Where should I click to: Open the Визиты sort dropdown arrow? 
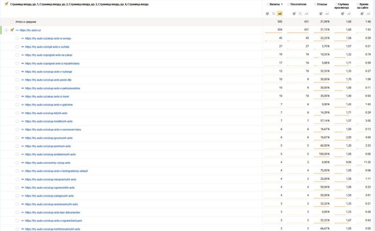pos(282,4)
